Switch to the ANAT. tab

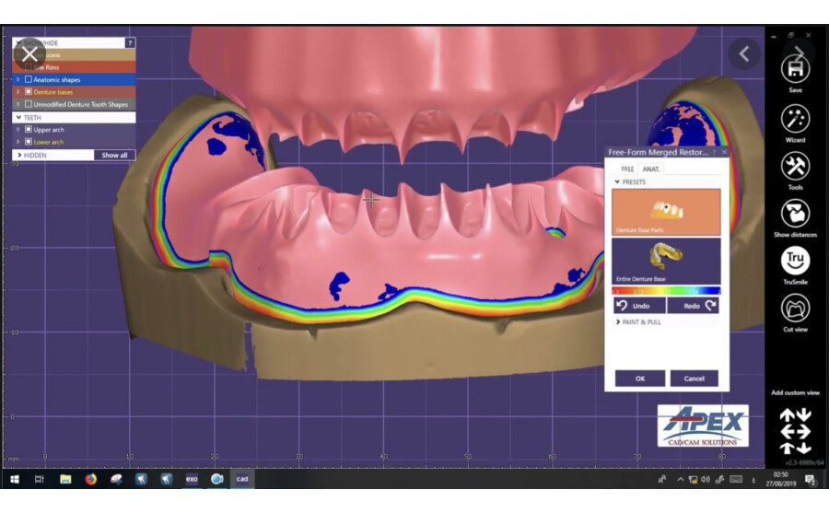click(x=650, y=169)
